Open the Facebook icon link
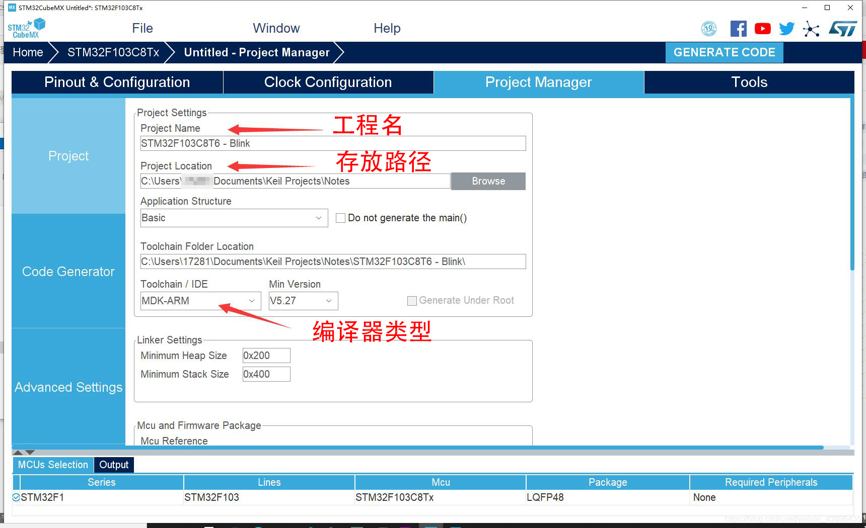Viewport: 866px width, 528px height. (739, 29)
